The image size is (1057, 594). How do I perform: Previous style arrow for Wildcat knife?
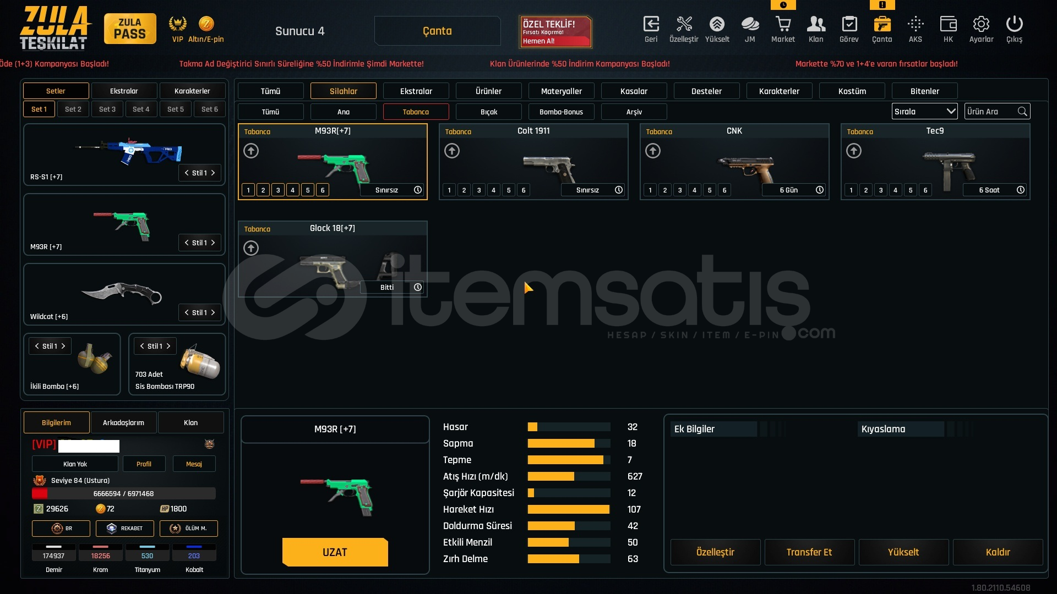[x=187, y=312]
